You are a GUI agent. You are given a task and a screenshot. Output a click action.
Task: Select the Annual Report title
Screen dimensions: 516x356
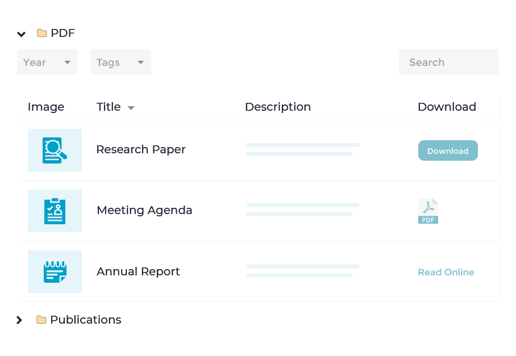tap(138, 271)
